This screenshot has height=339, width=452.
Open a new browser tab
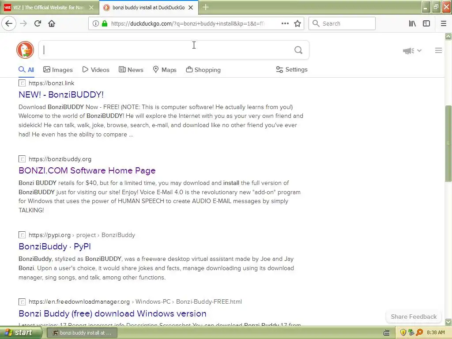pos(206,7)
